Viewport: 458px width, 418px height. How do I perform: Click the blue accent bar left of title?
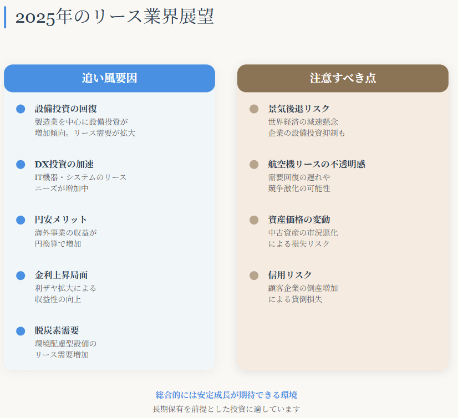click(5, 17)
